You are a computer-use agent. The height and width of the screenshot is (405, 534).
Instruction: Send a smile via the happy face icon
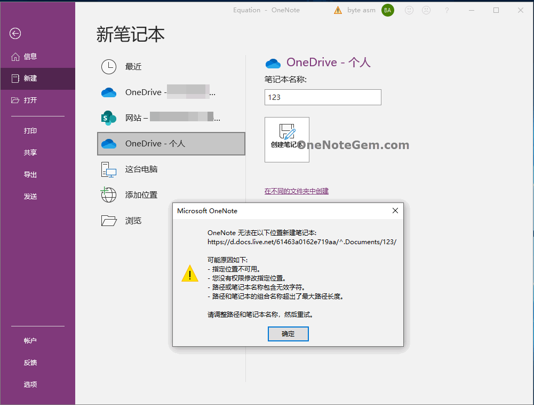point(409,10)
